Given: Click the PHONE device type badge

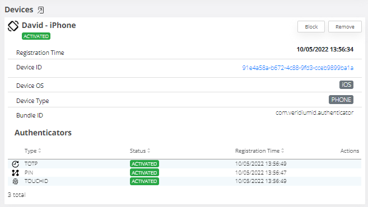Looking at the screenshot, I should pos(341,100).
